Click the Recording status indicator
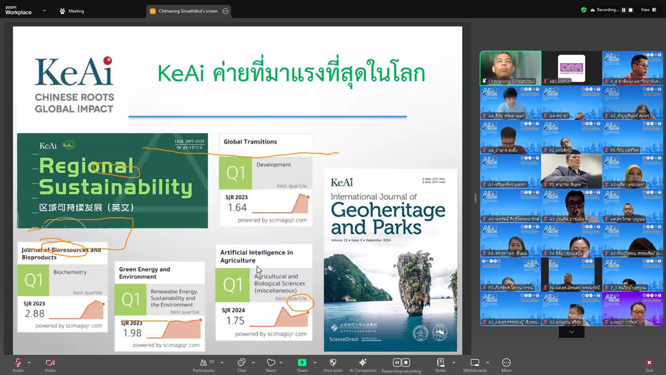This screenshot has height=375, width=666. (x=604, y=10)
